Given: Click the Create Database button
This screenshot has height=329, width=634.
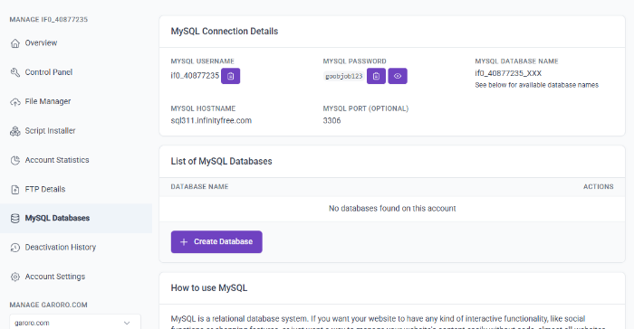Looking at the screenshot, I should (x=216, y=242).
